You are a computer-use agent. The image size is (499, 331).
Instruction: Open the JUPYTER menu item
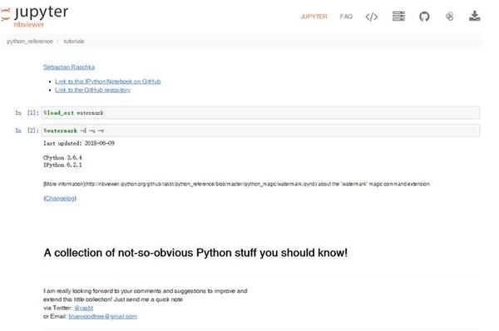click(x=314, y=17)
